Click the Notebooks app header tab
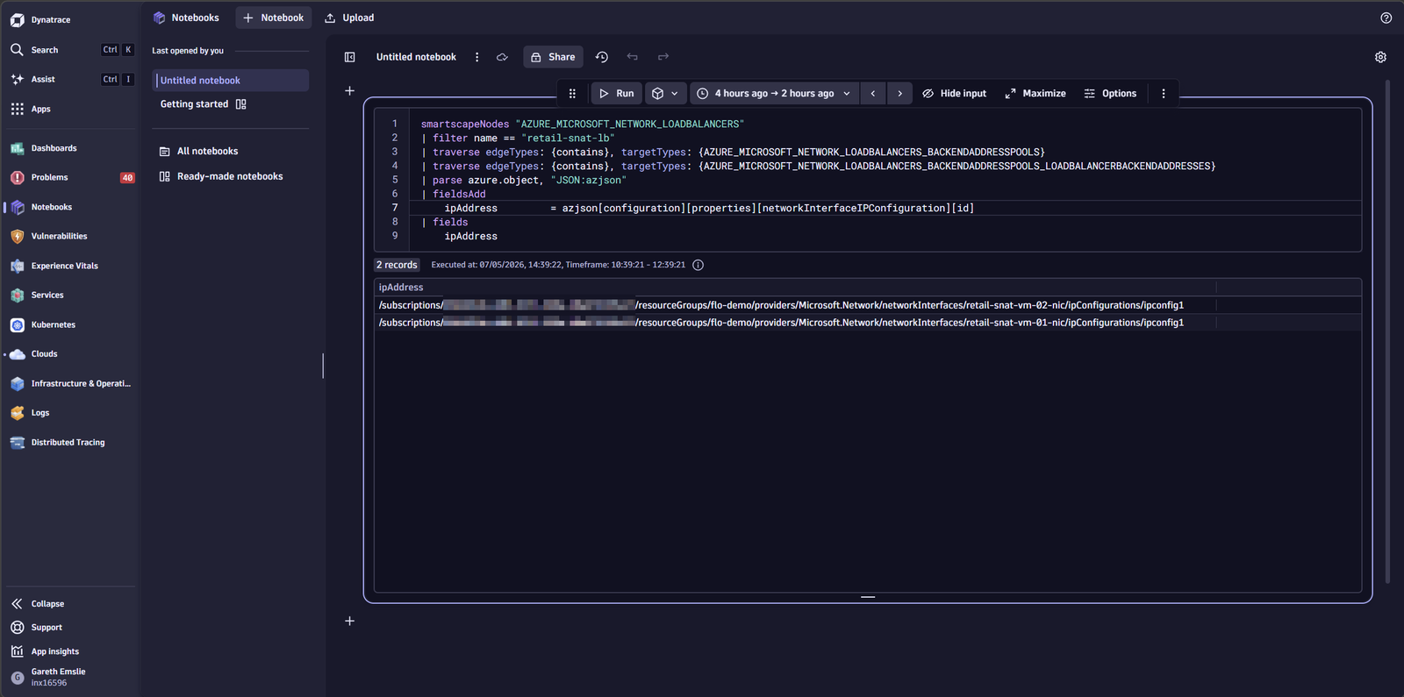The height and width of the screenshot is (697, 1404). (x=186, y=18)
